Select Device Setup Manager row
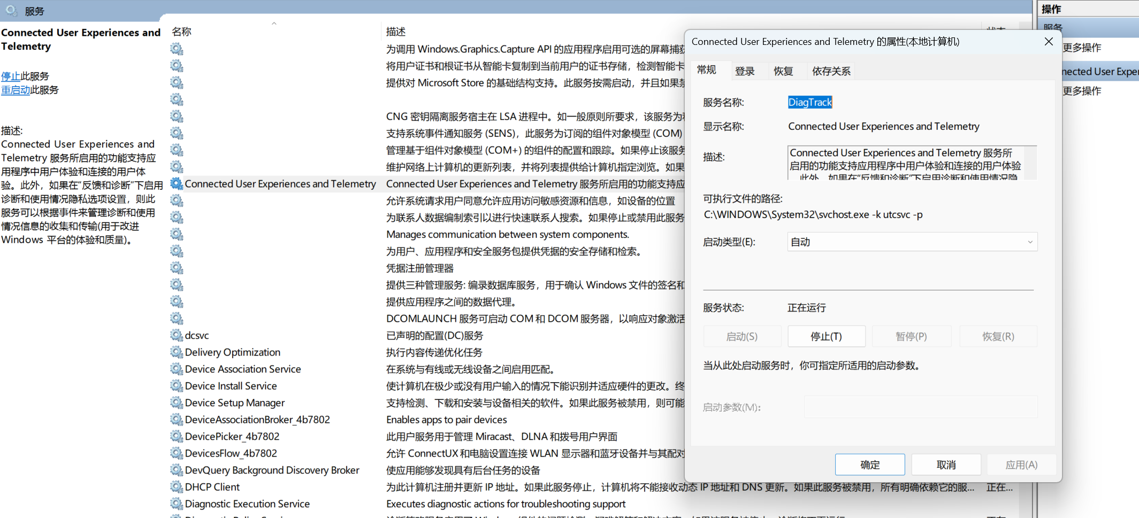Screen dimensions: 1139x518 [235, 403]
